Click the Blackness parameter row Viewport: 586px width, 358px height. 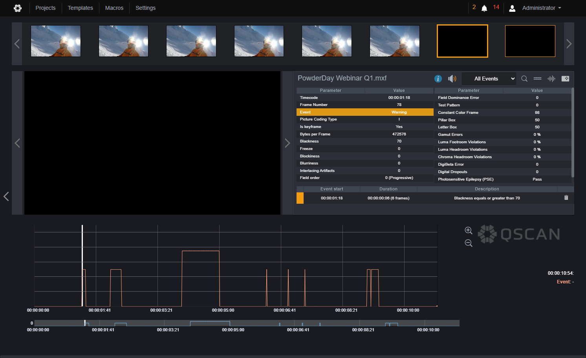pyautogui.click(x=365, y=141)
